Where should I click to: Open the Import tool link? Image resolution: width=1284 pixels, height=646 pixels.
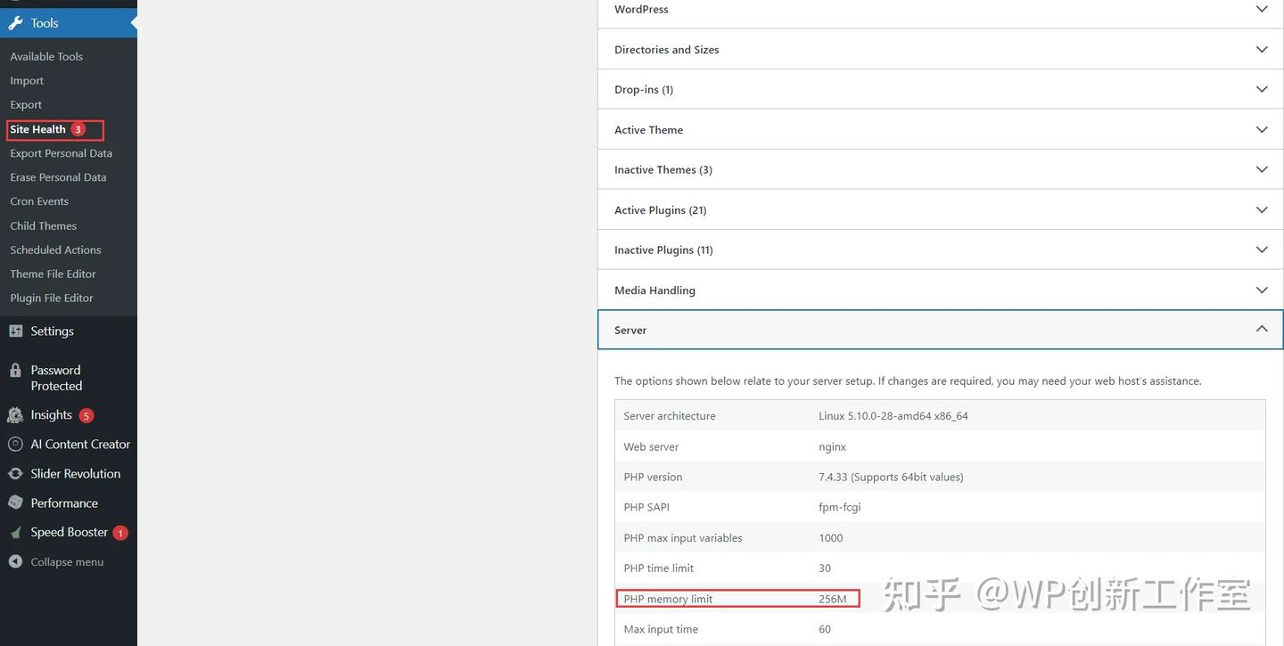pyautogui.click(x=27, y=80)
